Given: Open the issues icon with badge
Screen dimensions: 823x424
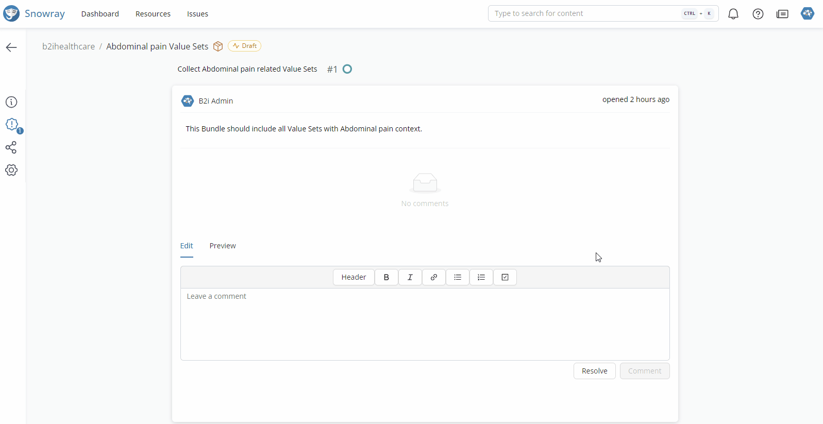Looking at the screenshot, I should click(x=12, y=125).
